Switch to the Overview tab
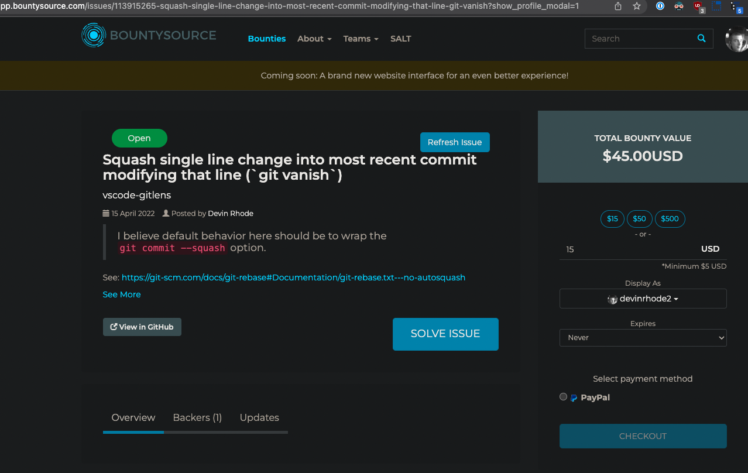This screenshot has width=748, height=473. (x=133, y=417)
